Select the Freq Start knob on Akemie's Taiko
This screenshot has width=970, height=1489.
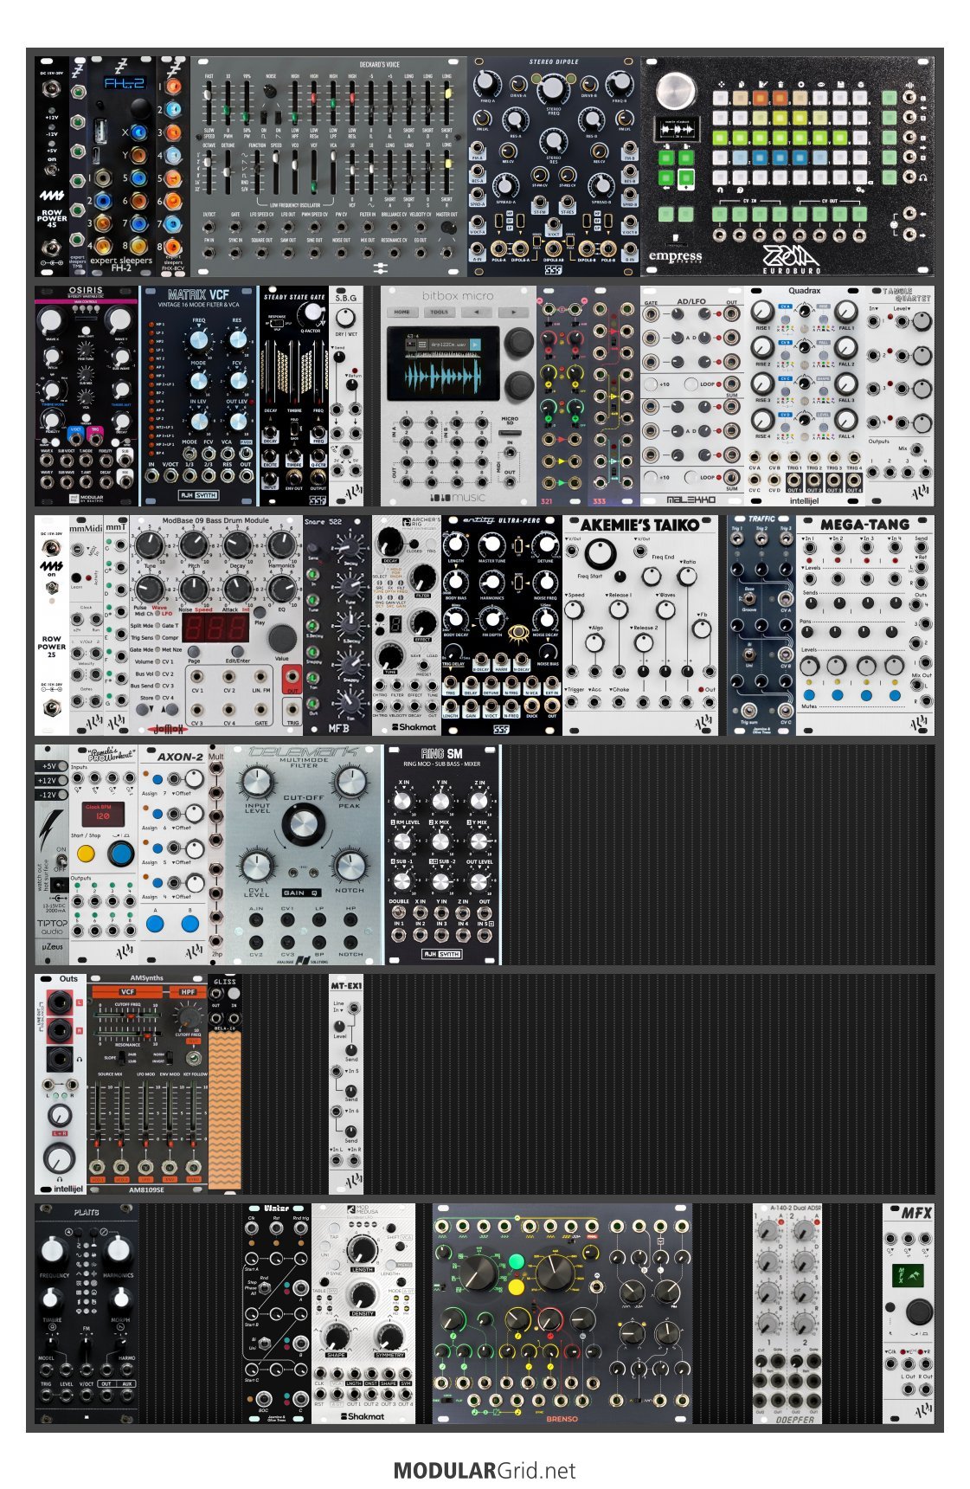(599, 552)
